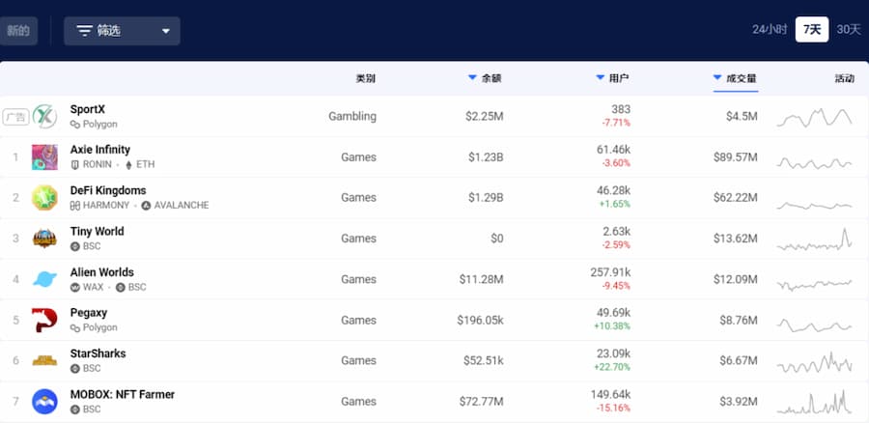Click the 类别 category column header
This screenshot has width=869, height=423.
(365, 79)
